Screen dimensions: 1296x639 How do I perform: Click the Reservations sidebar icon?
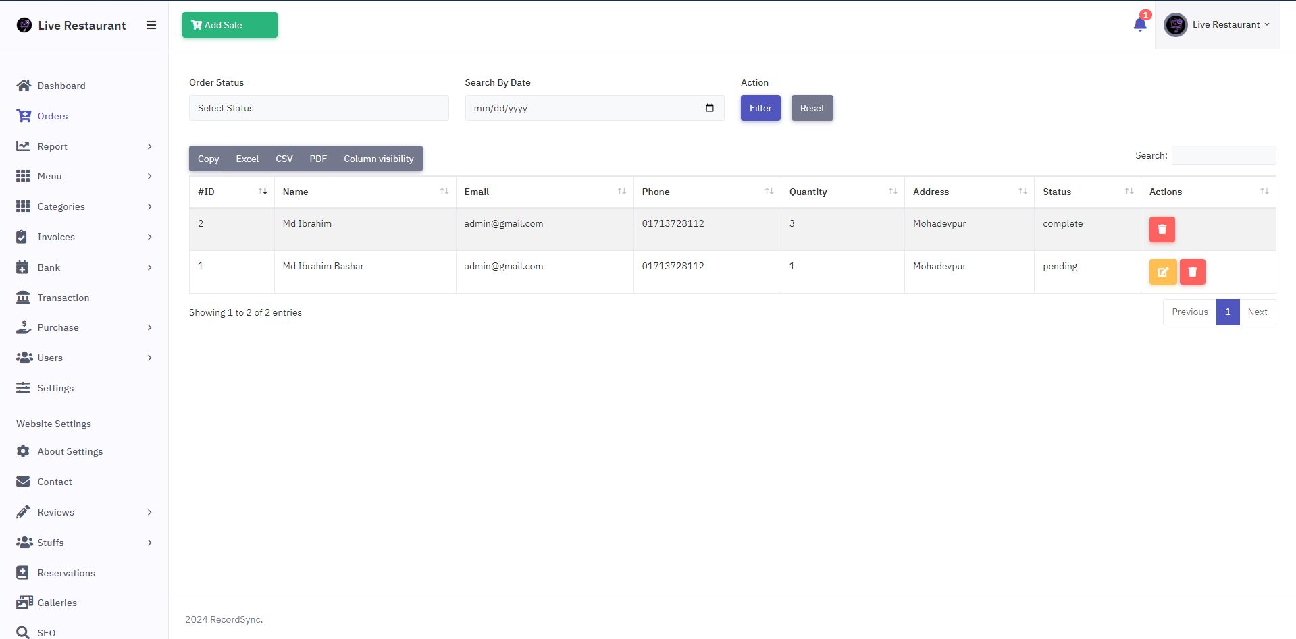pyautogui.click(x=23, y=573)
